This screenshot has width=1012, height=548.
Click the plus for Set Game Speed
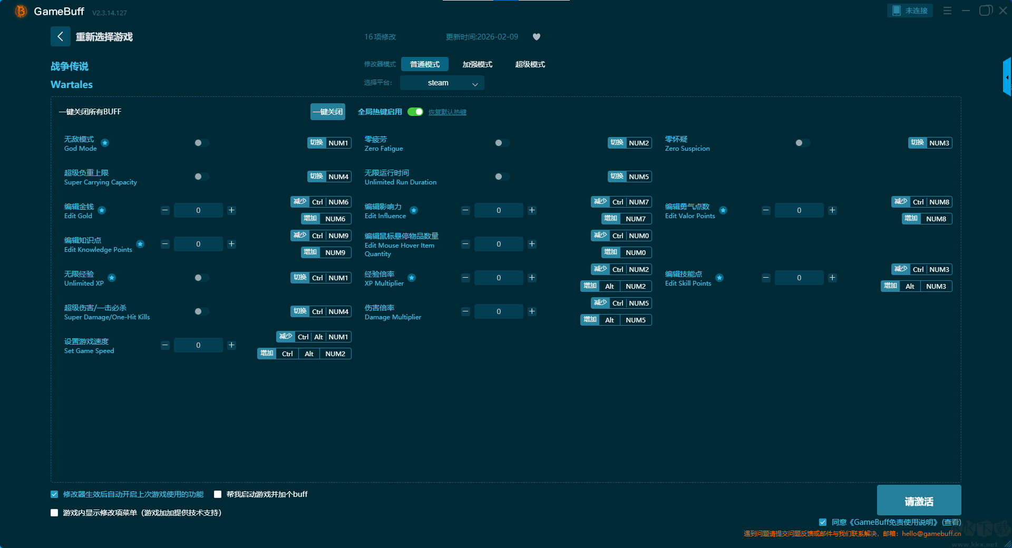click(231, 345)
